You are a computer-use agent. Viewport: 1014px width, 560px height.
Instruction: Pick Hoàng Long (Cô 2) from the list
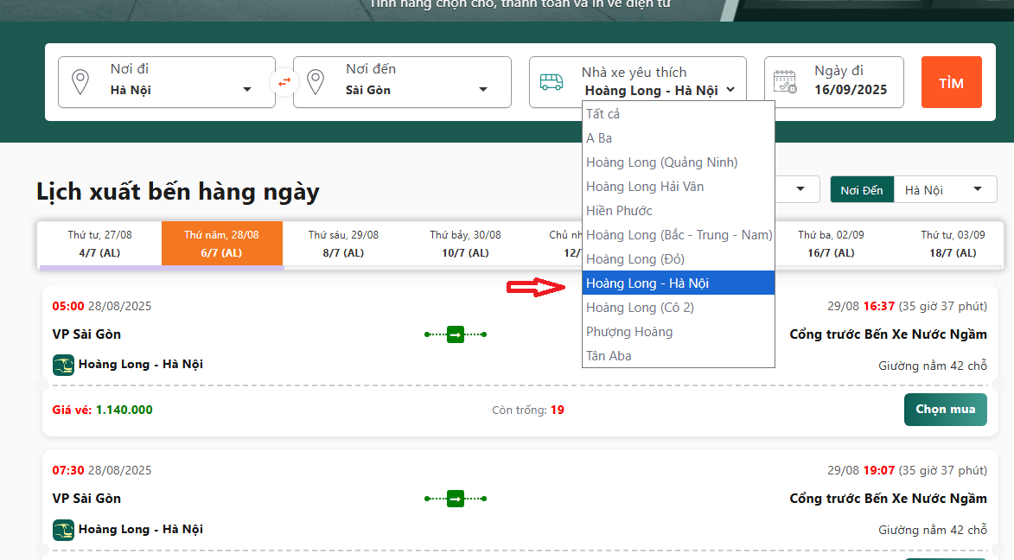[x=640, y=308]
